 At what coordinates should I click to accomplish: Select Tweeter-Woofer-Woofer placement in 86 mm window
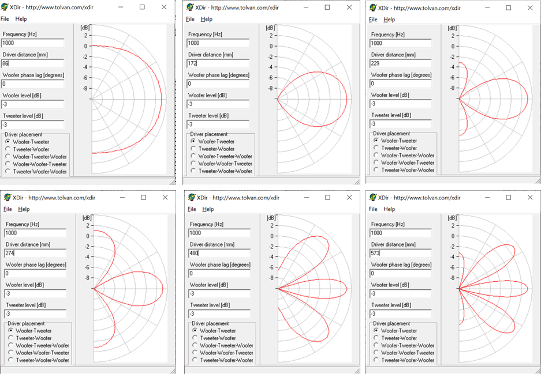tap(36, 171)
